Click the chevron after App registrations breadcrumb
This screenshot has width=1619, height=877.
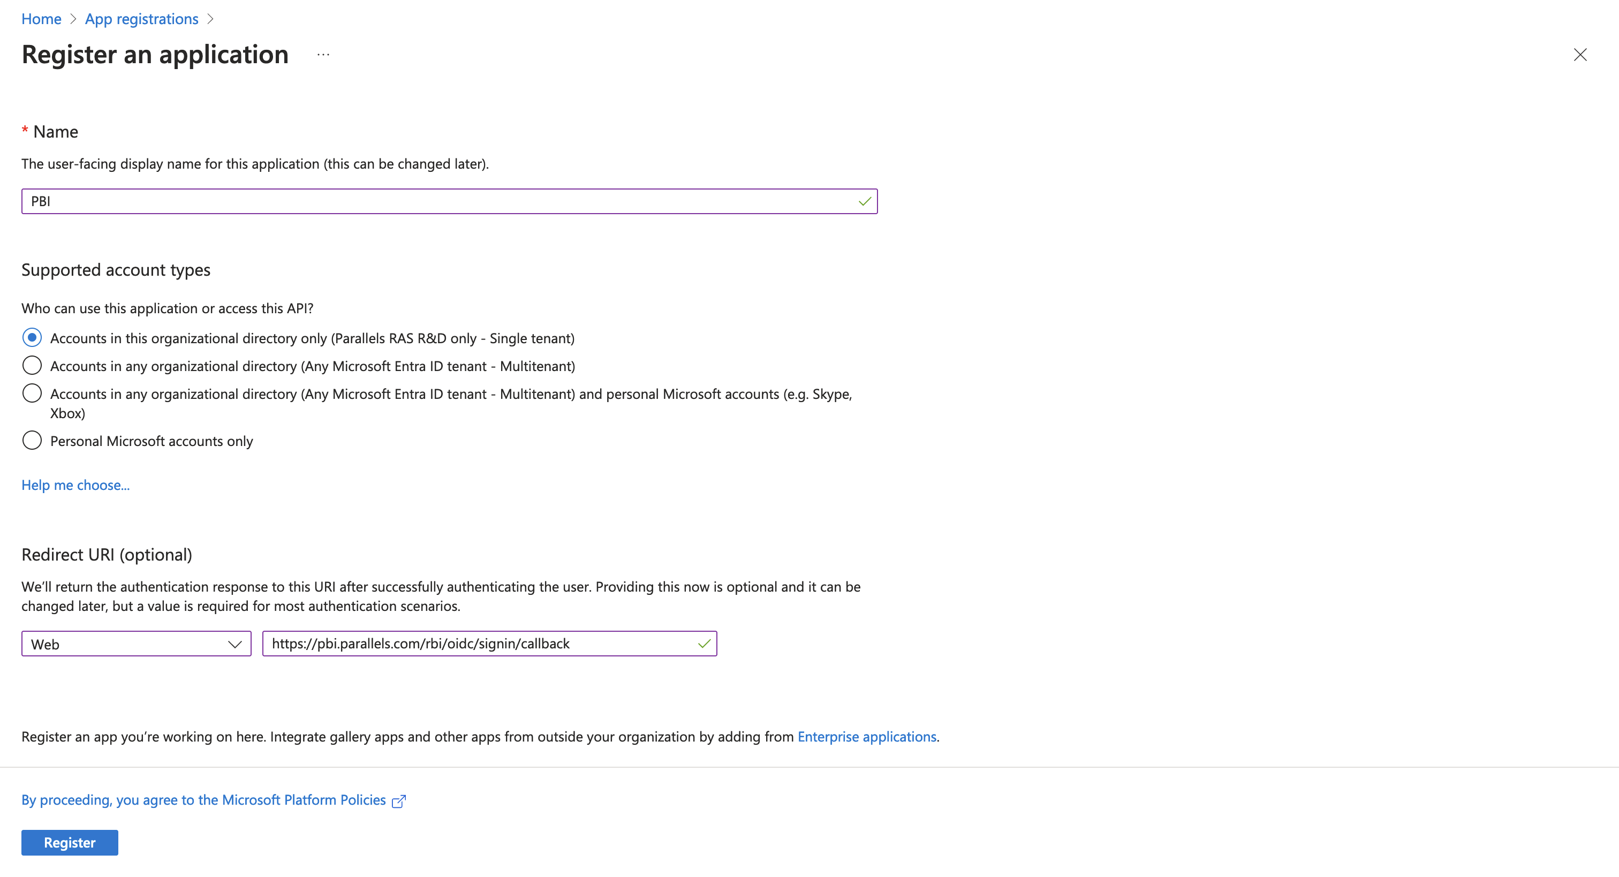coord(210,19)
